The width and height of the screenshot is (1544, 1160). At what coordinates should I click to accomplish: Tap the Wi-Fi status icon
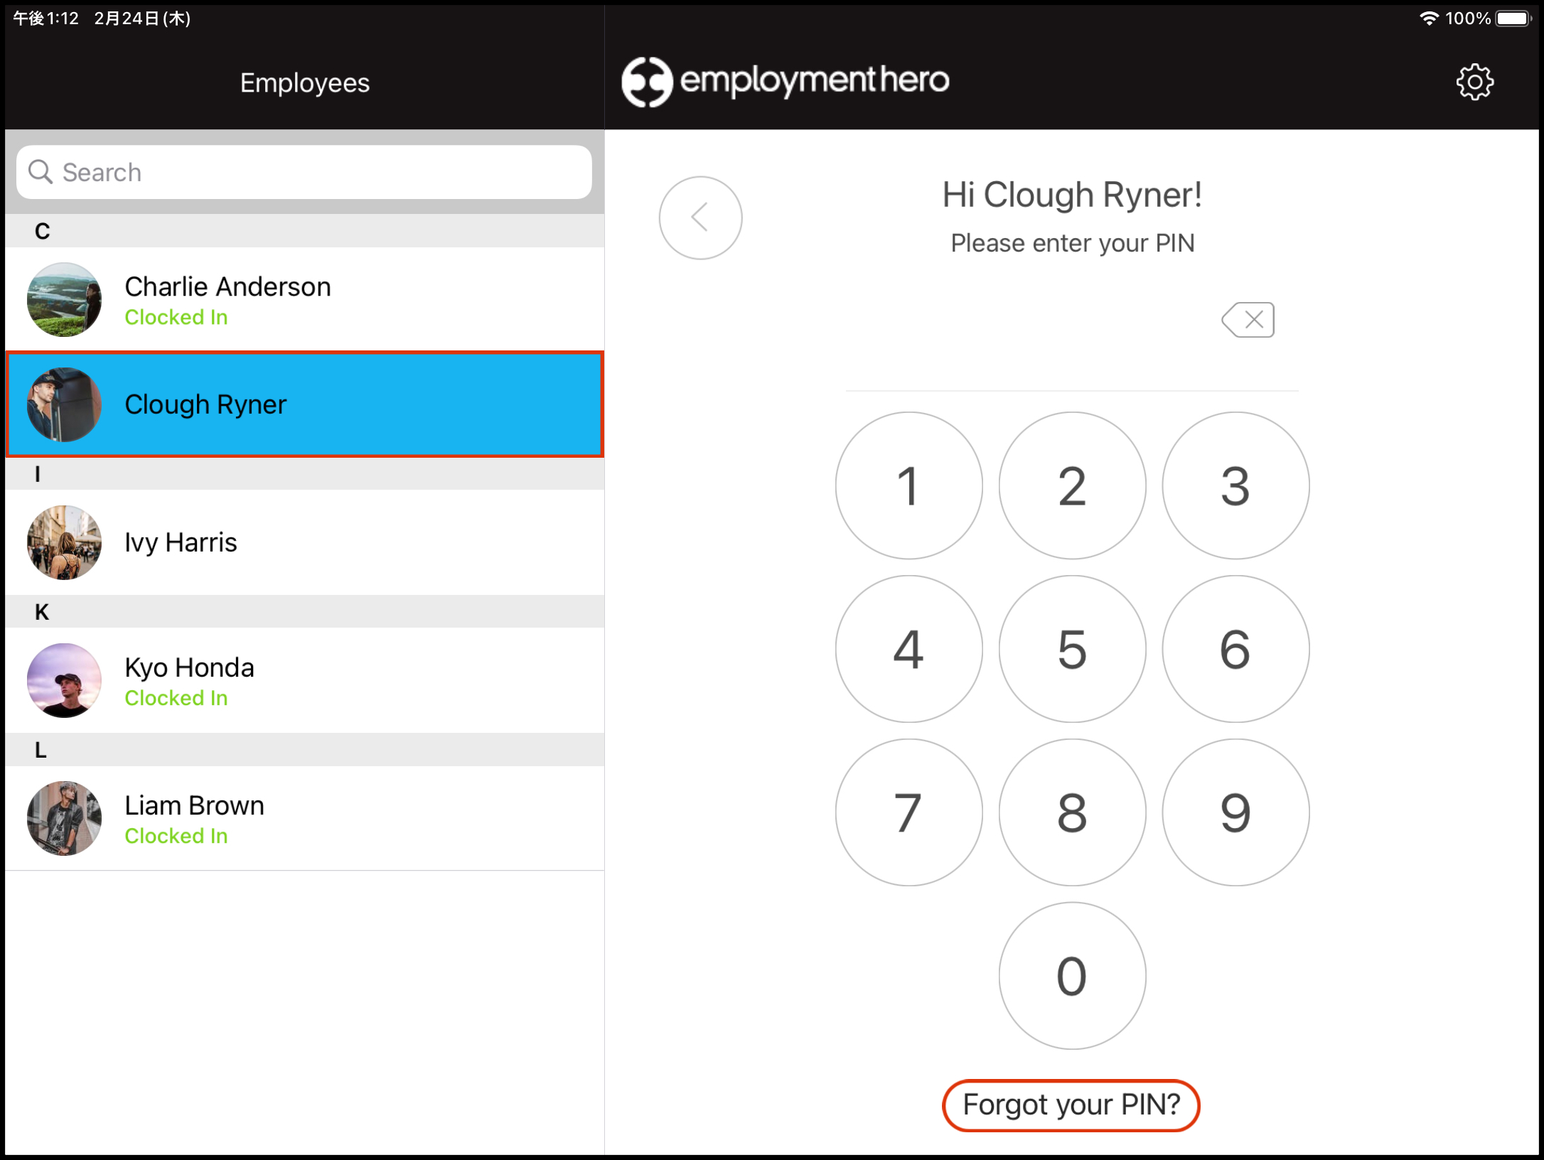[1429, 18]
